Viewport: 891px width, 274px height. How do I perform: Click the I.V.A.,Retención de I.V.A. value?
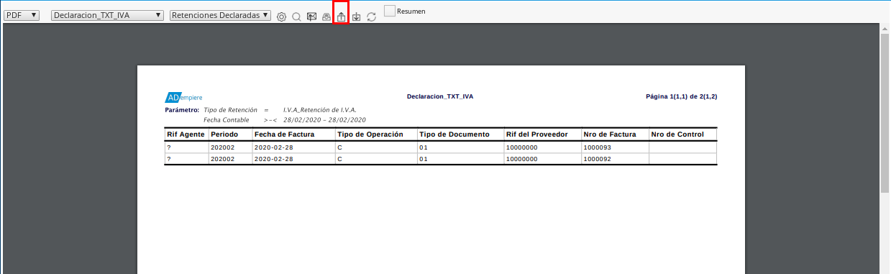pos(320,110)
